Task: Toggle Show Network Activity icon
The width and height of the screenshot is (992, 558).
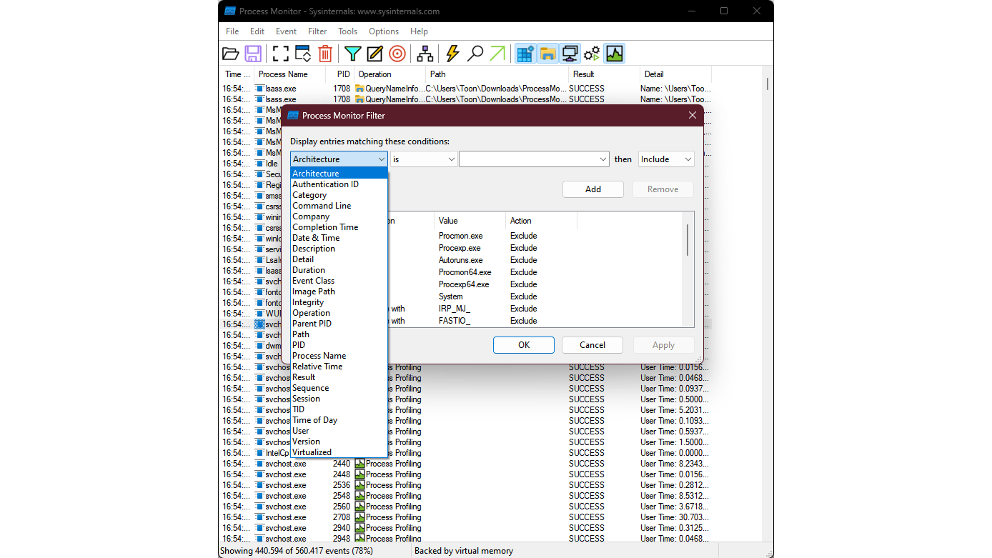Action: tap(570, 54)
